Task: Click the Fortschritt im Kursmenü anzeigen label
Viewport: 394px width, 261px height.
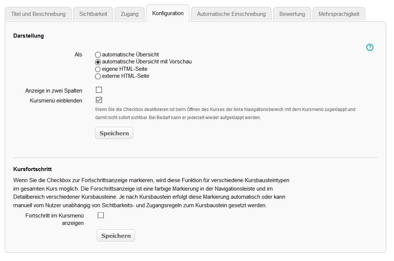Action: point(54,219)
